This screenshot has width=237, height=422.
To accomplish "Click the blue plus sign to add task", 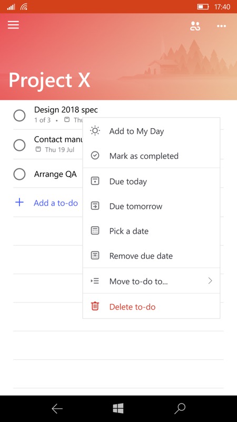I will click(19, 203).
